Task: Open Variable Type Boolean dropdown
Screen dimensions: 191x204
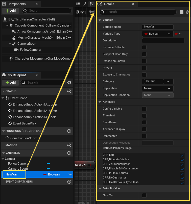Action: pyautogui.click(x=158, y=34)
